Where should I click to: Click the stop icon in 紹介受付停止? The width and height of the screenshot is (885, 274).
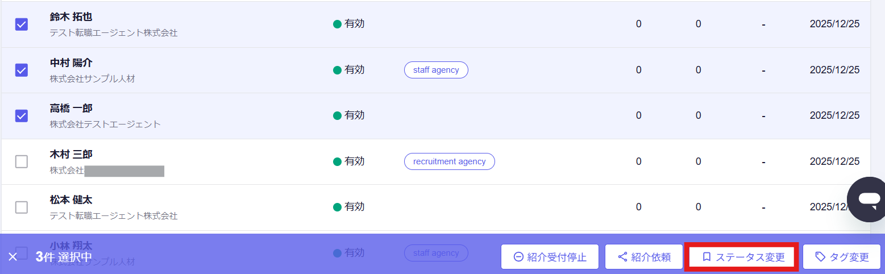coord(518,257)
